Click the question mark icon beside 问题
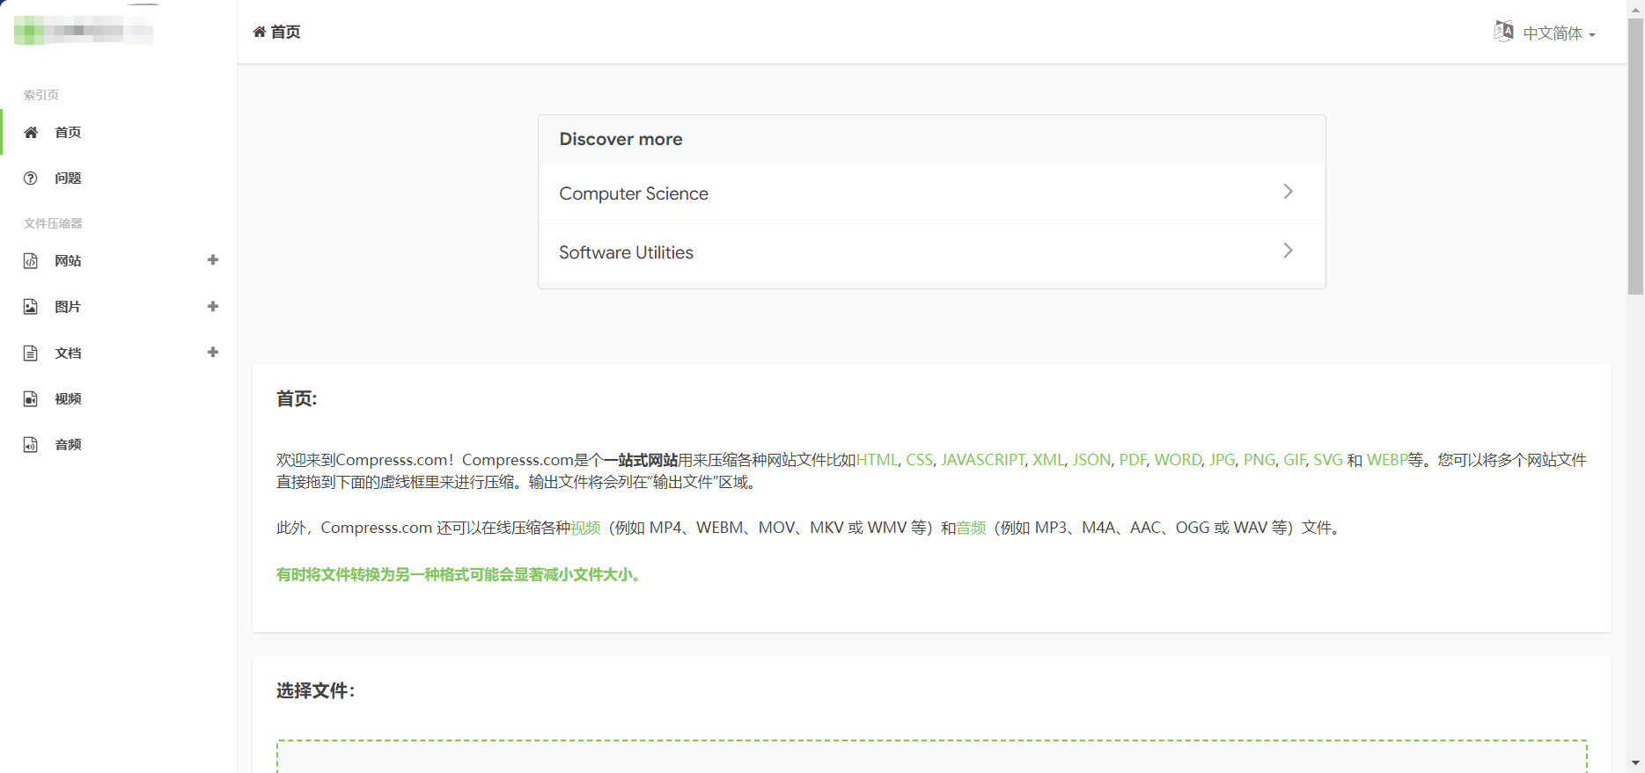 coord(31,178)
